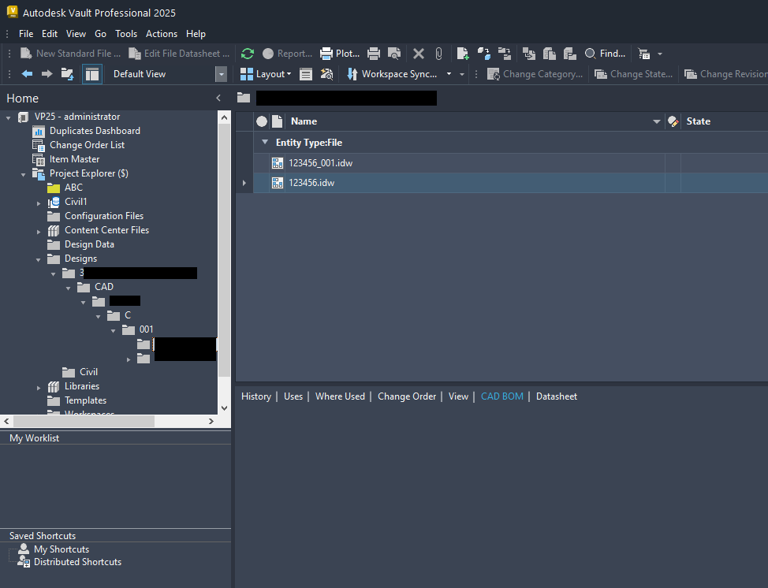Screen dimensions: 768x588
Task: Collapse the Project Explorer node
Action: pyautogui.click(x=22, y=173)
